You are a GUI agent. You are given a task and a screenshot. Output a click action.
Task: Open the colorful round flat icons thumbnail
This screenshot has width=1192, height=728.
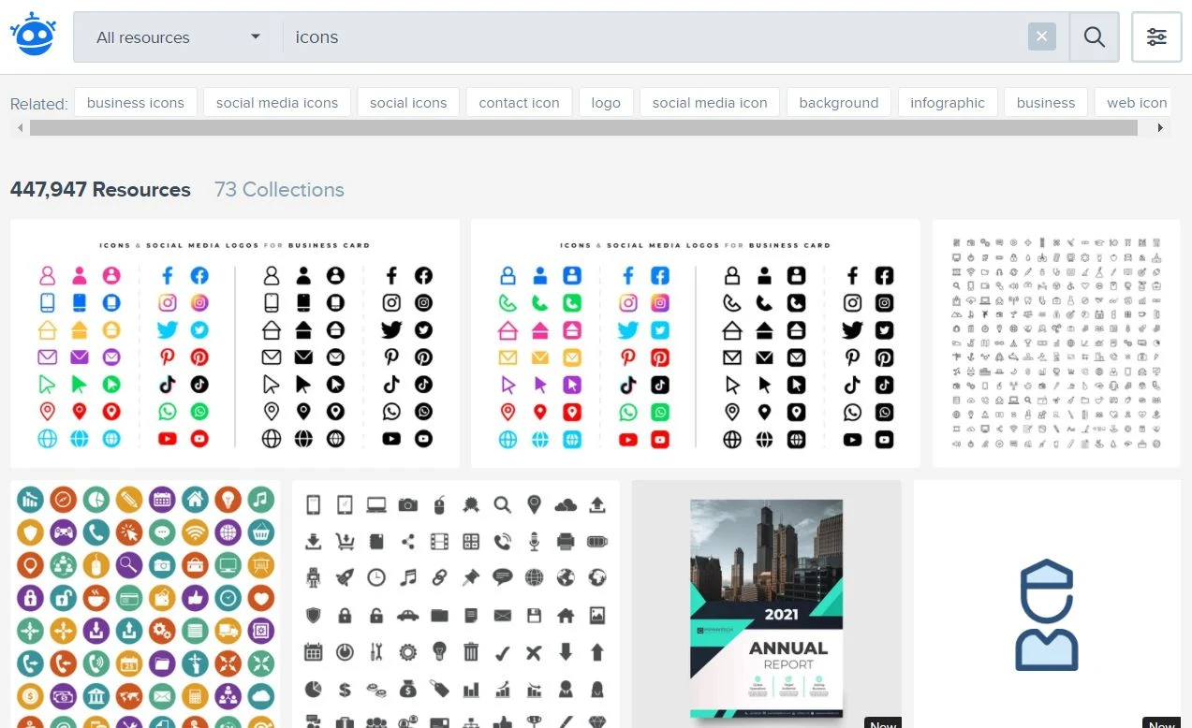click(145, 604)
